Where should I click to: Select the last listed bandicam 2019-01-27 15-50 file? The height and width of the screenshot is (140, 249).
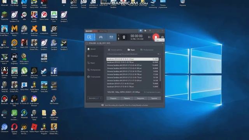click(132, 87)
